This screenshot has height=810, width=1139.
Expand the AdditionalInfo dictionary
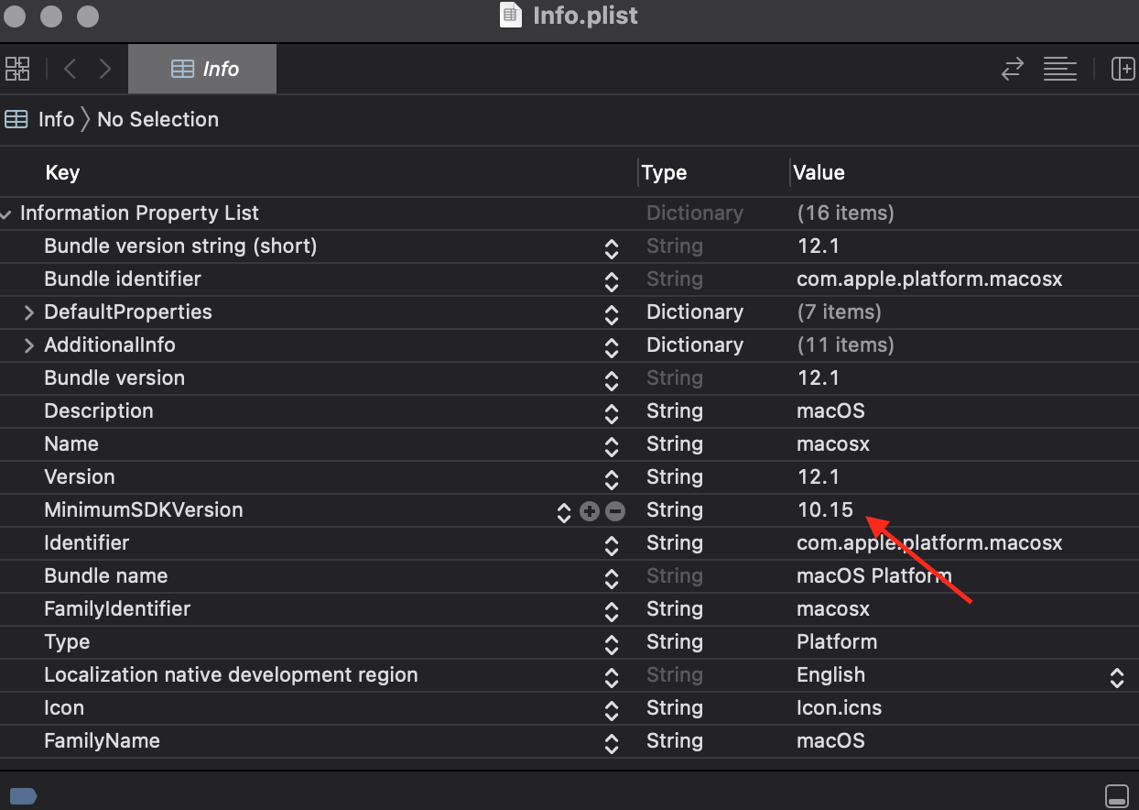point(29,345)
